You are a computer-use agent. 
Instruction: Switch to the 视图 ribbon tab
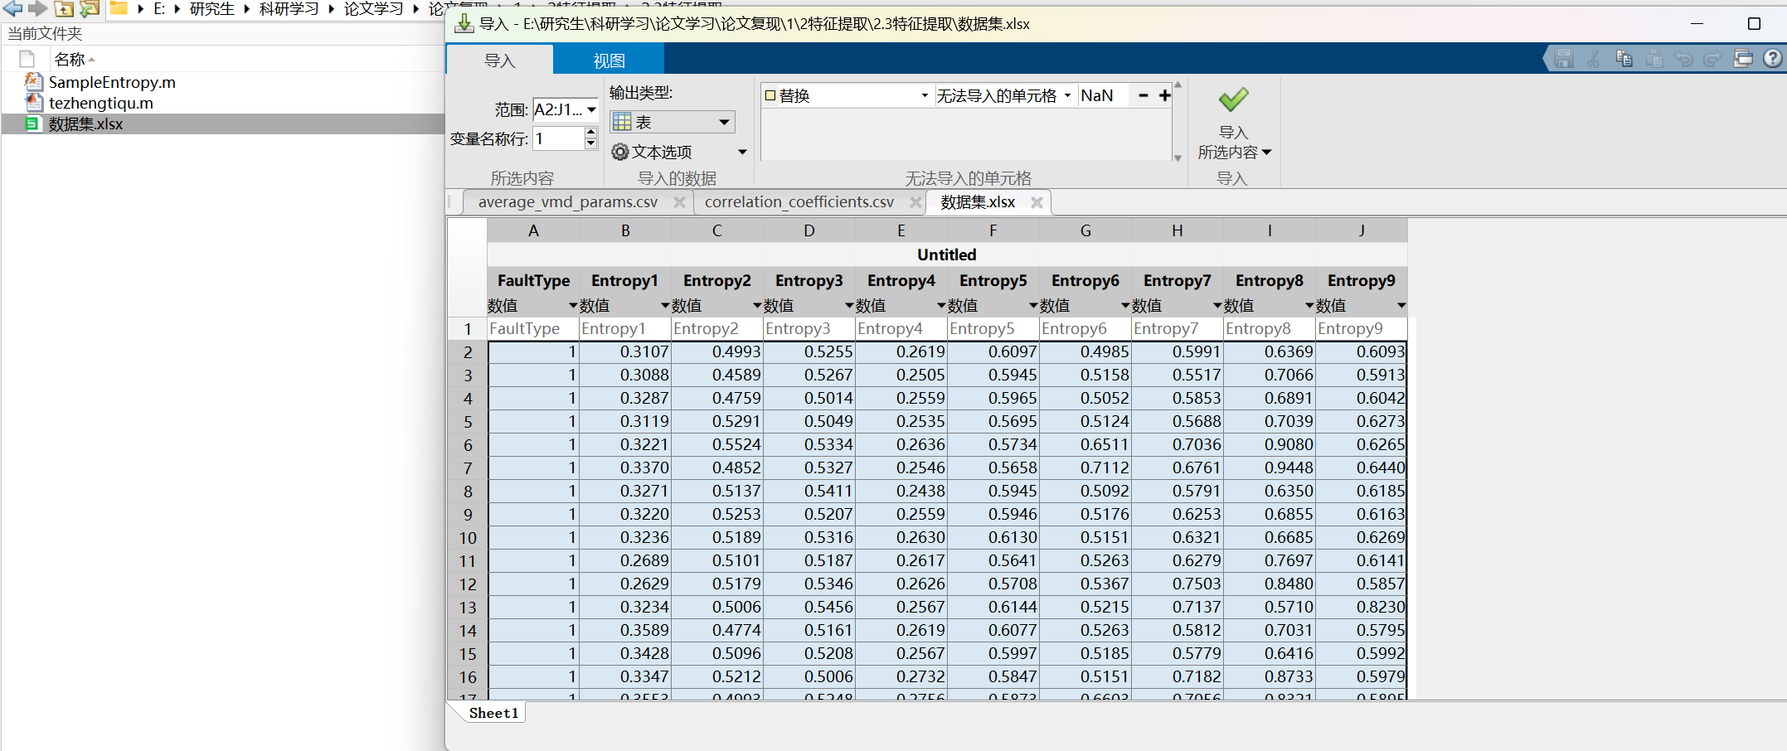(609, 61)
